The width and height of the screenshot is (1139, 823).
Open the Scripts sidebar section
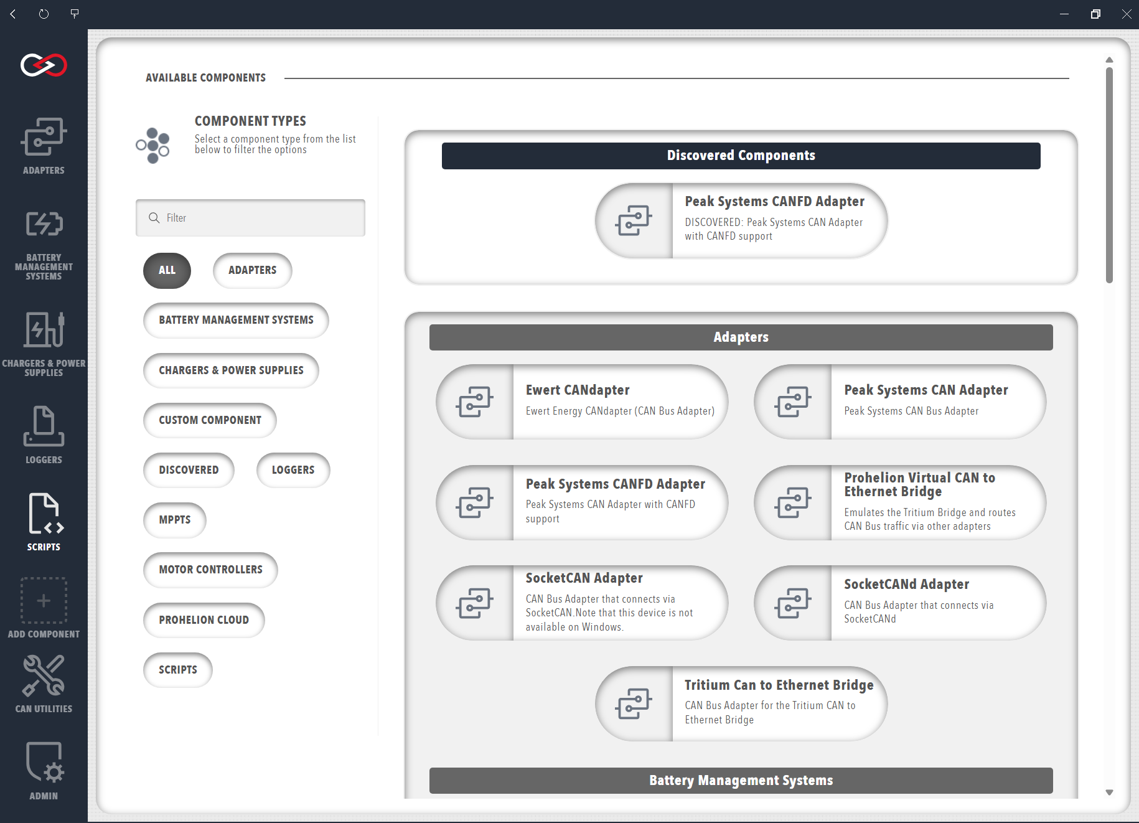click(x=44, y=522)
